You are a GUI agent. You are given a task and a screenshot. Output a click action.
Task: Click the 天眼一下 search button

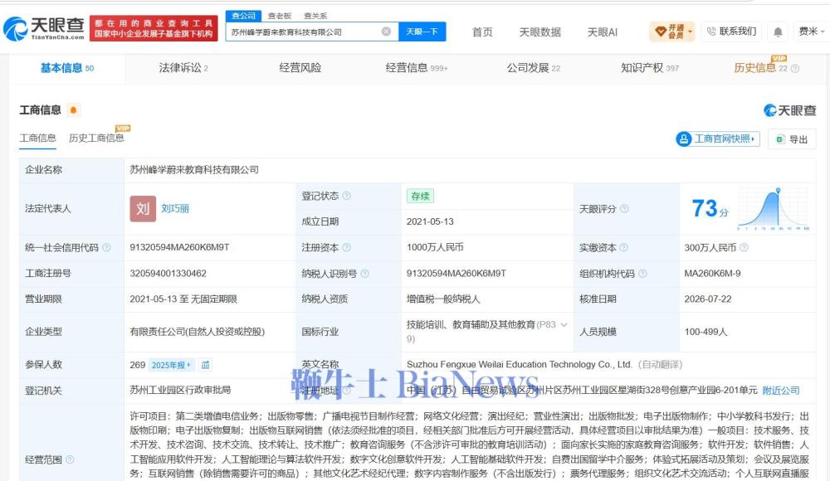click(422, 32)
